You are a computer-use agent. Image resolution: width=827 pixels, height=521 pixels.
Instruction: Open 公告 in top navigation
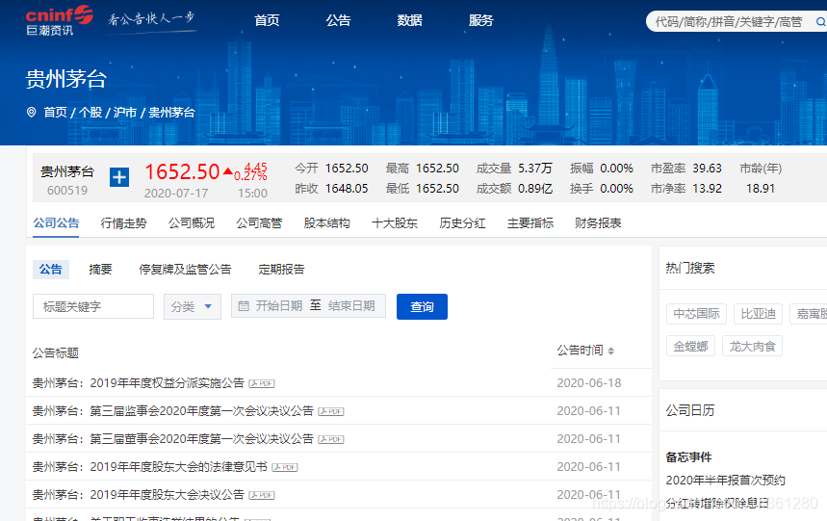[338, 20]
